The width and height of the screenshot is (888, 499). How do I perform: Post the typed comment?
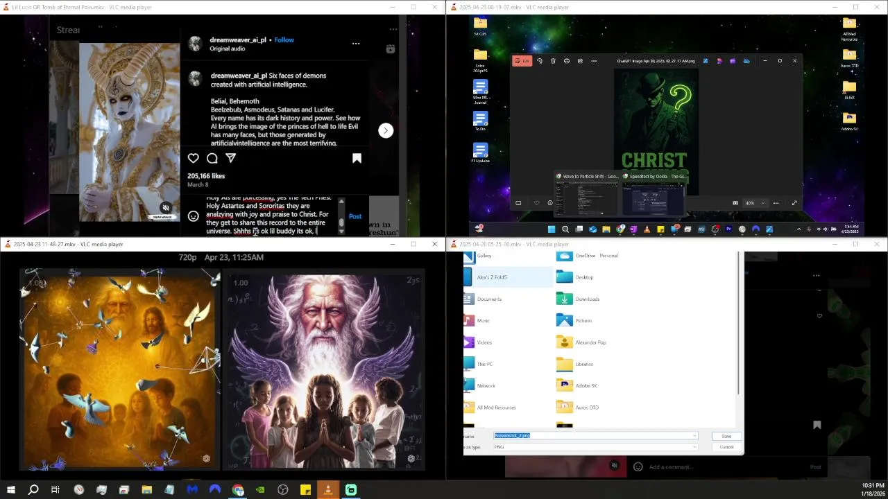355,216
